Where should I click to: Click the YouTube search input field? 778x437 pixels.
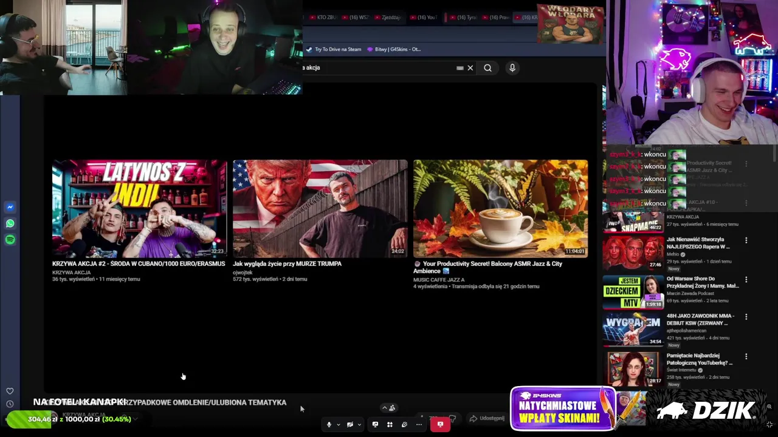pos(379,68)
